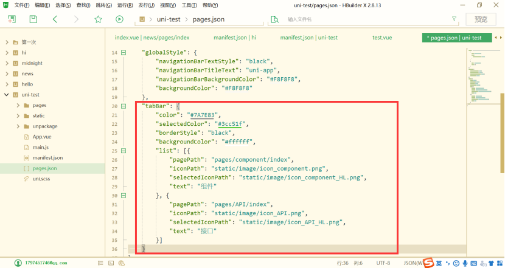Click the input method soft keyboard icon
The width and height of the screenshot is (505, 268).
[474, 263]
